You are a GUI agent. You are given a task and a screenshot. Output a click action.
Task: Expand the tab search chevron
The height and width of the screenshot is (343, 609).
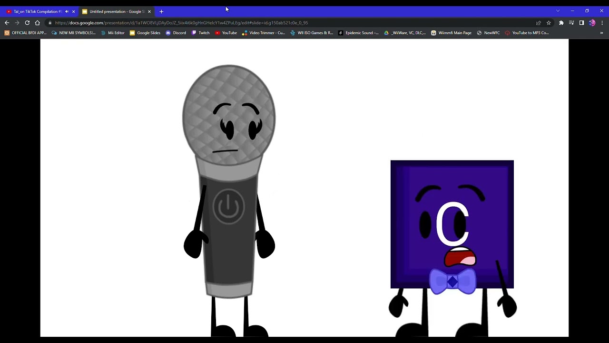click(x=558, y=10)
